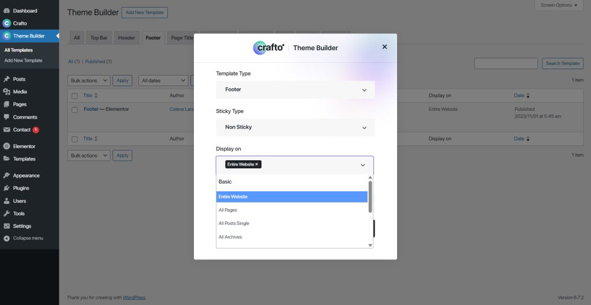
Task: Open Dashboard icon in sidebar
Action: (x=6, y=11)
